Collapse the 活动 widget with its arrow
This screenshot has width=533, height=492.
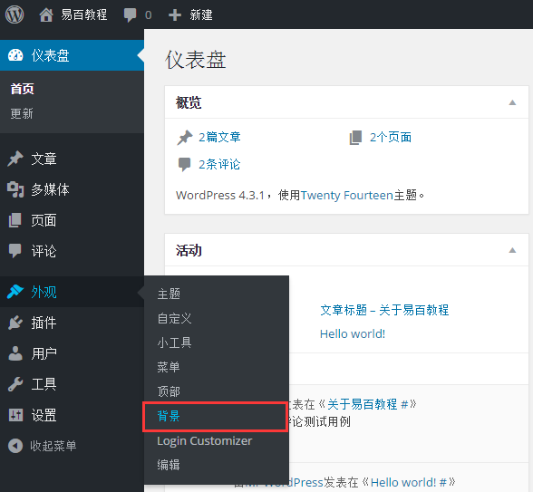[x=512, y=250]
